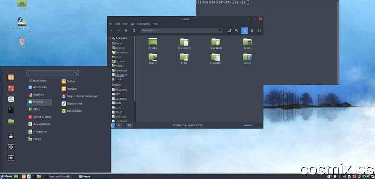
Task: Launch Thunderbird from the menu
Action: coord(72,104)
